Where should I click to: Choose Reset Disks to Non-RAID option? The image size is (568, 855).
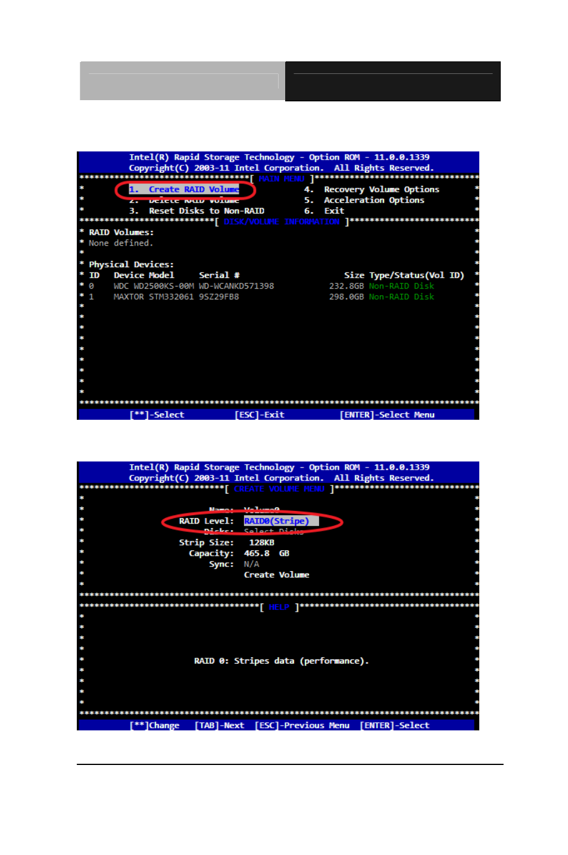coord(196,211)
